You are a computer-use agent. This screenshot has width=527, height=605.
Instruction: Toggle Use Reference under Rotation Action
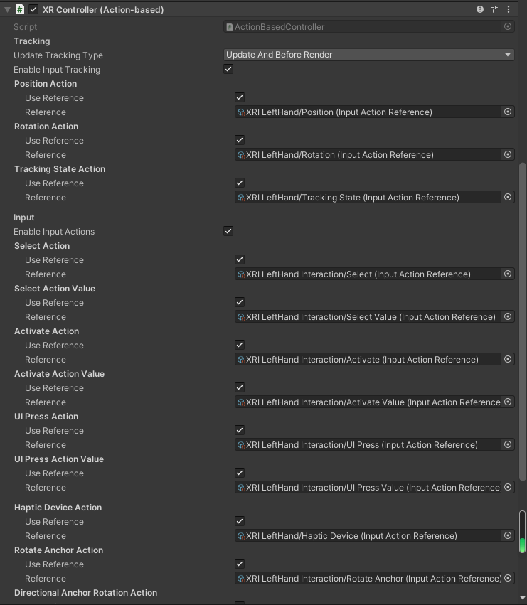pyautogui.click(x=240, y=140)
